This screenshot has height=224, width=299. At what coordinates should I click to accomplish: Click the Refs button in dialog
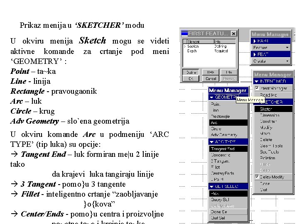(x=211, y=72)
